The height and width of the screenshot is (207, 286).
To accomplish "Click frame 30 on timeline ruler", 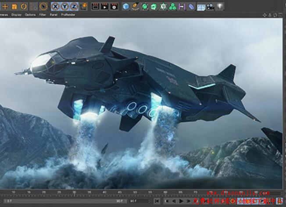I will [x=74, y=193].
